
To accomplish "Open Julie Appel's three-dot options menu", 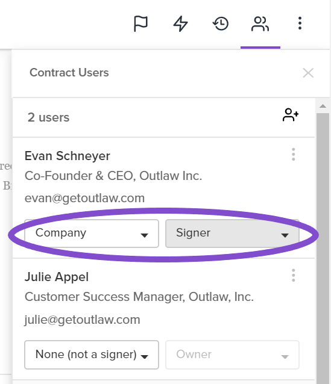I will (293, 275).
